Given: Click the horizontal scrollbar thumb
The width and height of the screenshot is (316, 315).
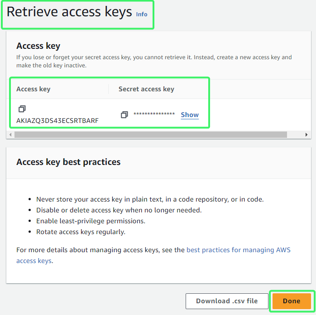Looking at the screenshot, I should pyautogui.click(x=151, y=135).
